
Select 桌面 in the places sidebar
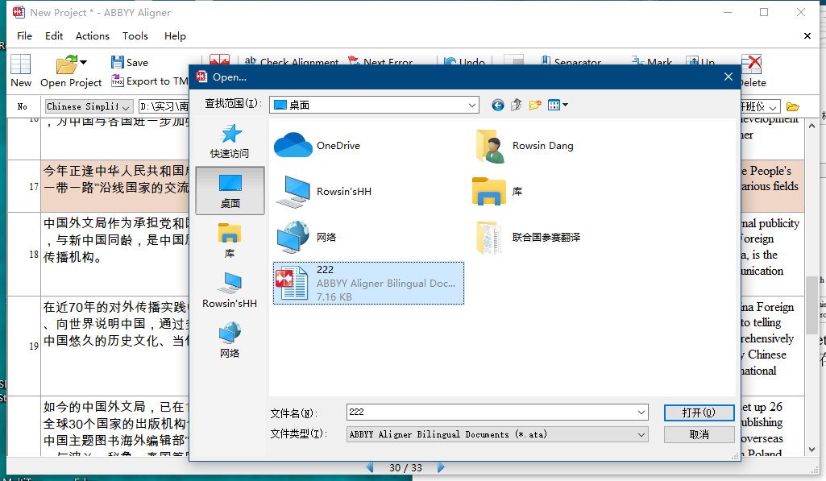[230, 190]
